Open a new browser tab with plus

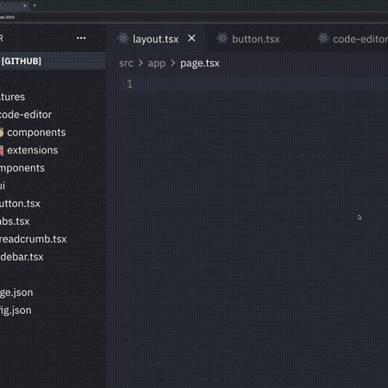pyautogui.click(x=34, y=5)
